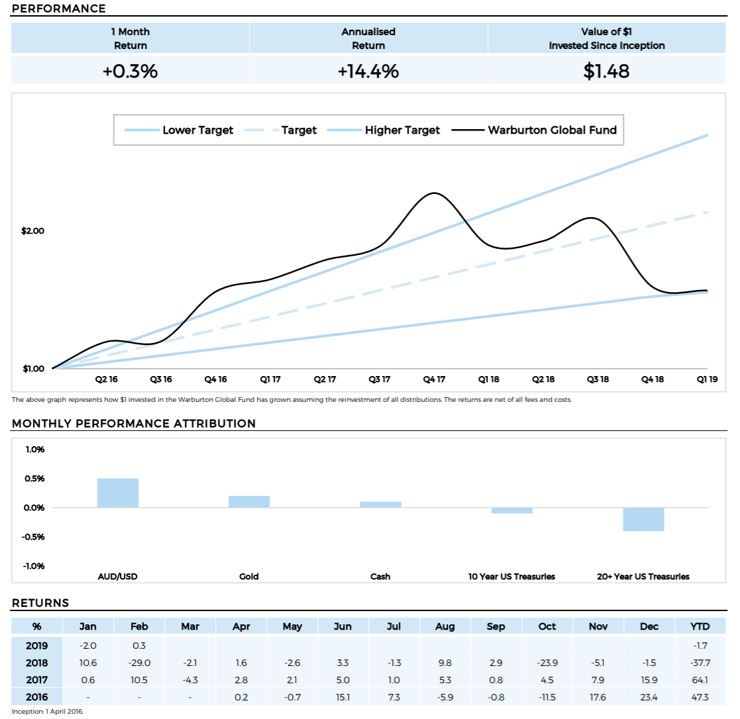740x719 pixels.
Task: Click the Q4 16 axis label
Action: pos(216,379)
